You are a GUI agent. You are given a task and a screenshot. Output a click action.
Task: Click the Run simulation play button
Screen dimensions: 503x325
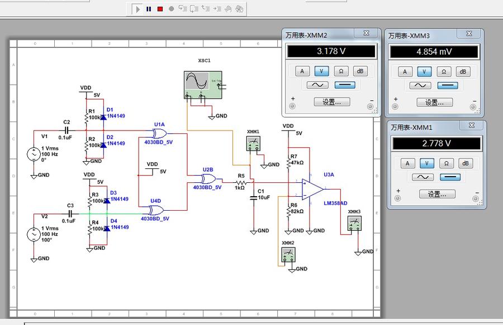coord(137,9)
